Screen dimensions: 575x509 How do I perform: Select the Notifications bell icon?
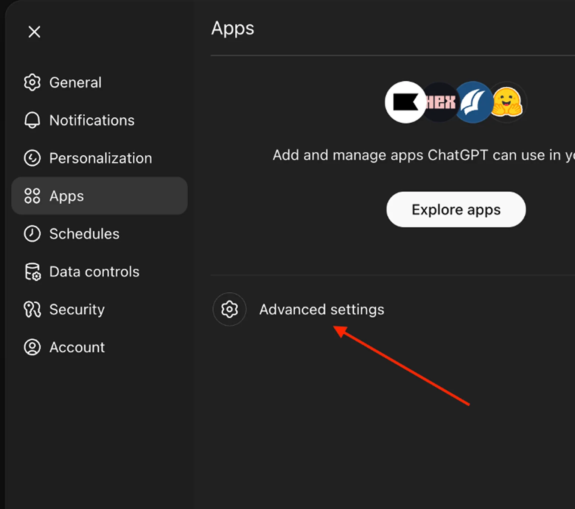32,120
